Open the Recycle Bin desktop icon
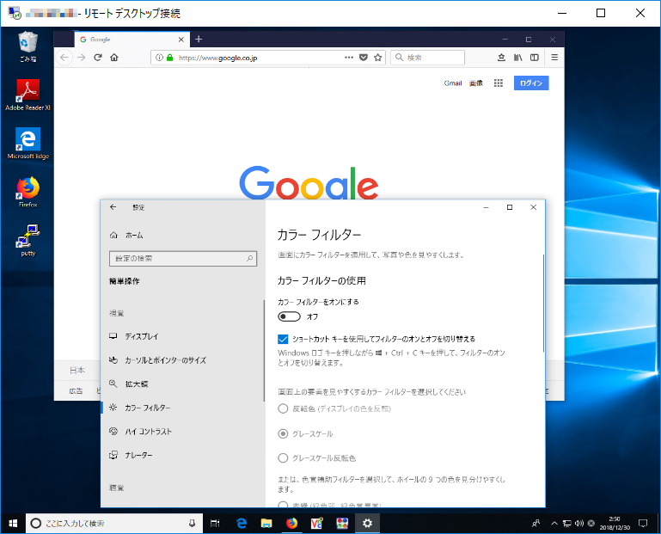Viewport: 661px width, 534px height. (28, 46)
